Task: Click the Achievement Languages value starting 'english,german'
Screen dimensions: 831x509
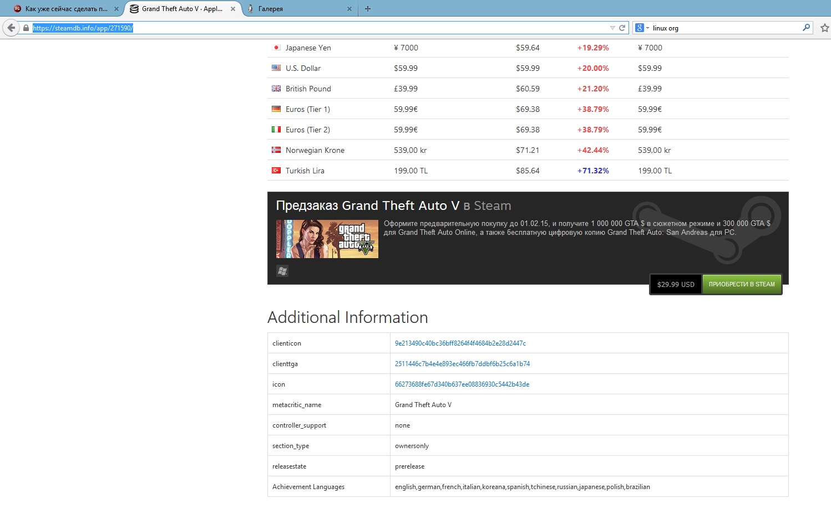Action: (523, 487)
